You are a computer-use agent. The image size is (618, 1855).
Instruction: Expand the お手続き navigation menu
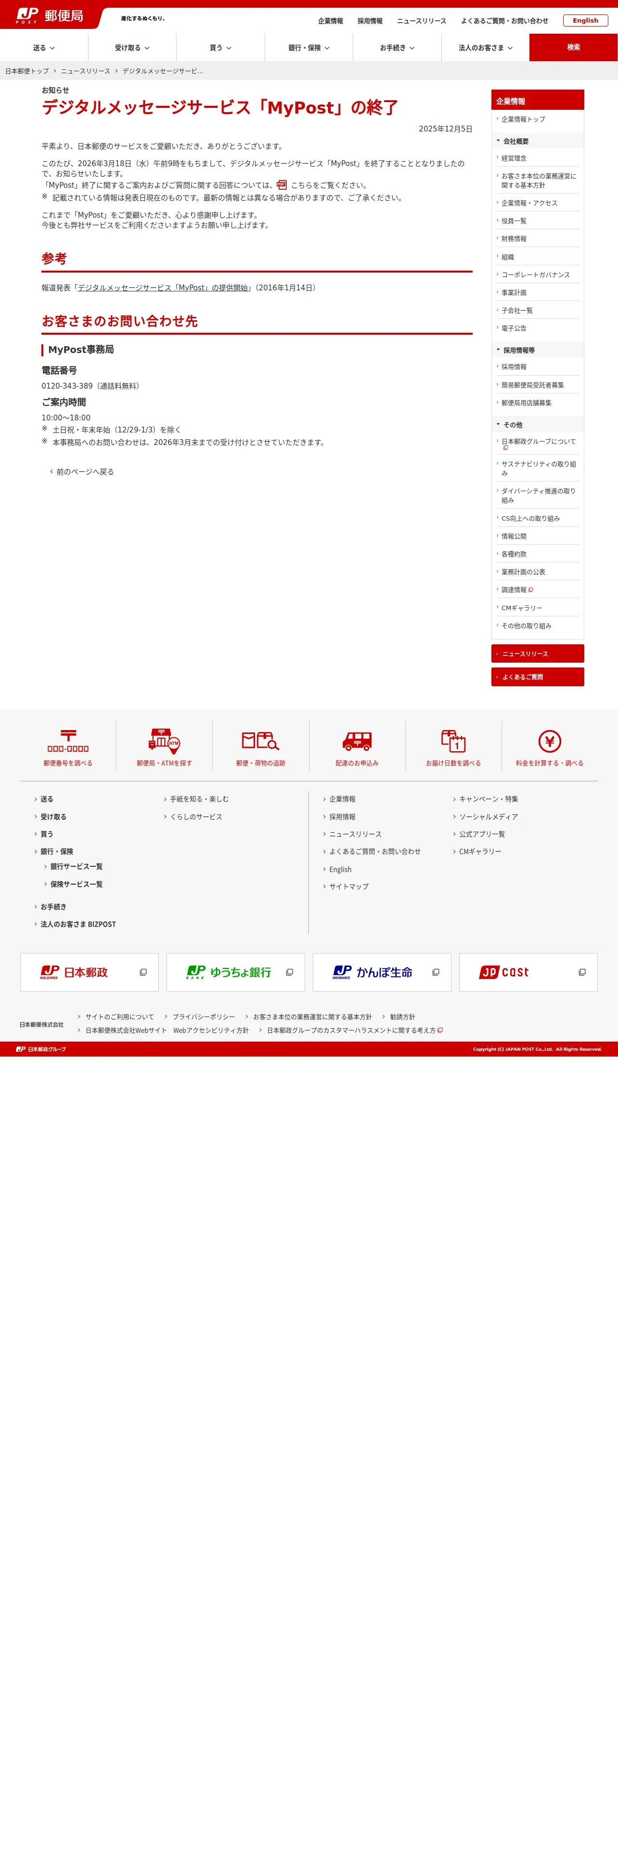pos(397,48)
